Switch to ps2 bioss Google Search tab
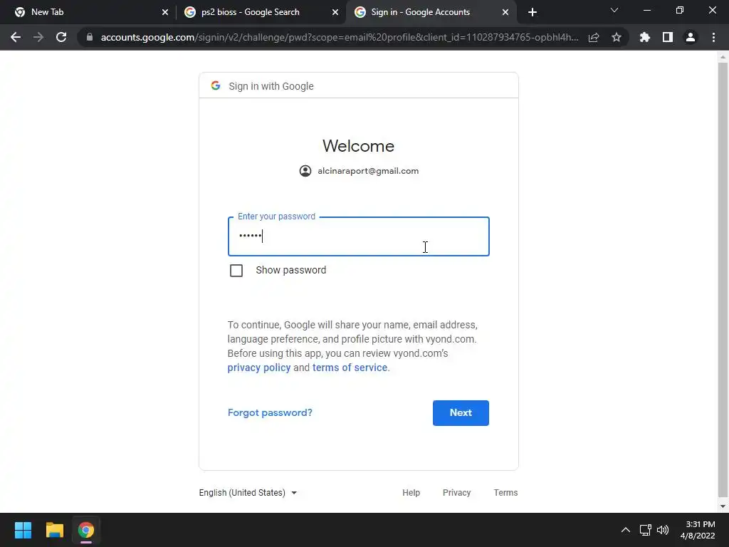 (261, 12)
